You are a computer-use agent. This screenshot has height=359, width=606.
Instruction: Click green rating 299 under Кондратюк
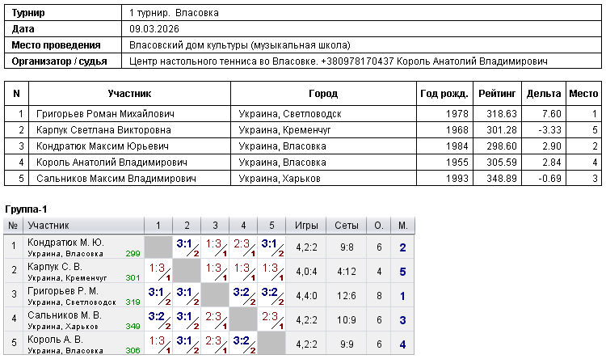[133, 254]
